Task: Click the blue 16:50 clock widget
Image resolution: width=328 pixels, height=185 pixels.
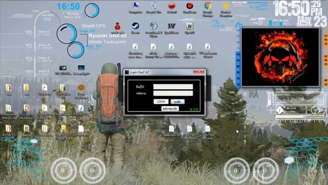Action: [x=68, y=6]
